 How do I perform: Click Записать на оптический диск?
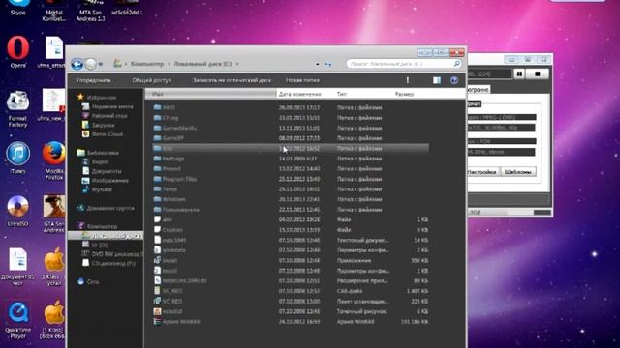coord(232,80)
